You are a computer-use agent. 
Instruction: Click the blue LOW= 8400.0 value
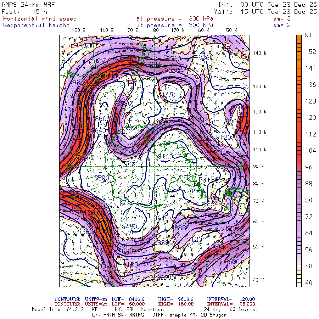(128, 299)
